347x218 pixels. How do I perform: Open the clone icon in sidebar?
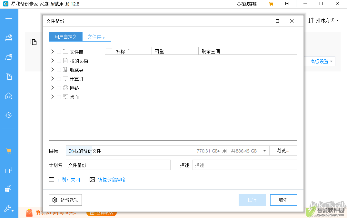(9, 170)
